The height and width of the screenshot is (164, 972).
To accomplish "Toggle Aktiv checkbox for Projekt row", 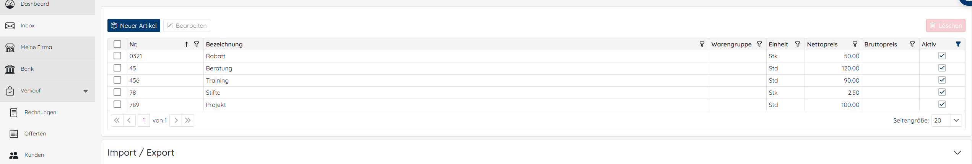I will (x=942, y=104).
